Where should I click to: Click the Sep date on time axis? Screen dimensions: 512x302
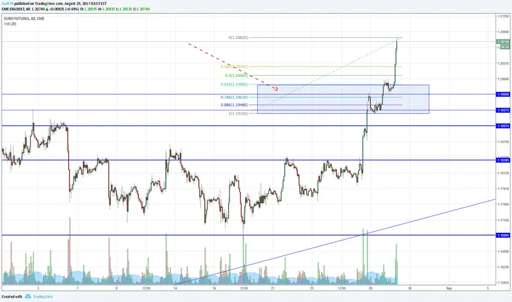(449, 288)
